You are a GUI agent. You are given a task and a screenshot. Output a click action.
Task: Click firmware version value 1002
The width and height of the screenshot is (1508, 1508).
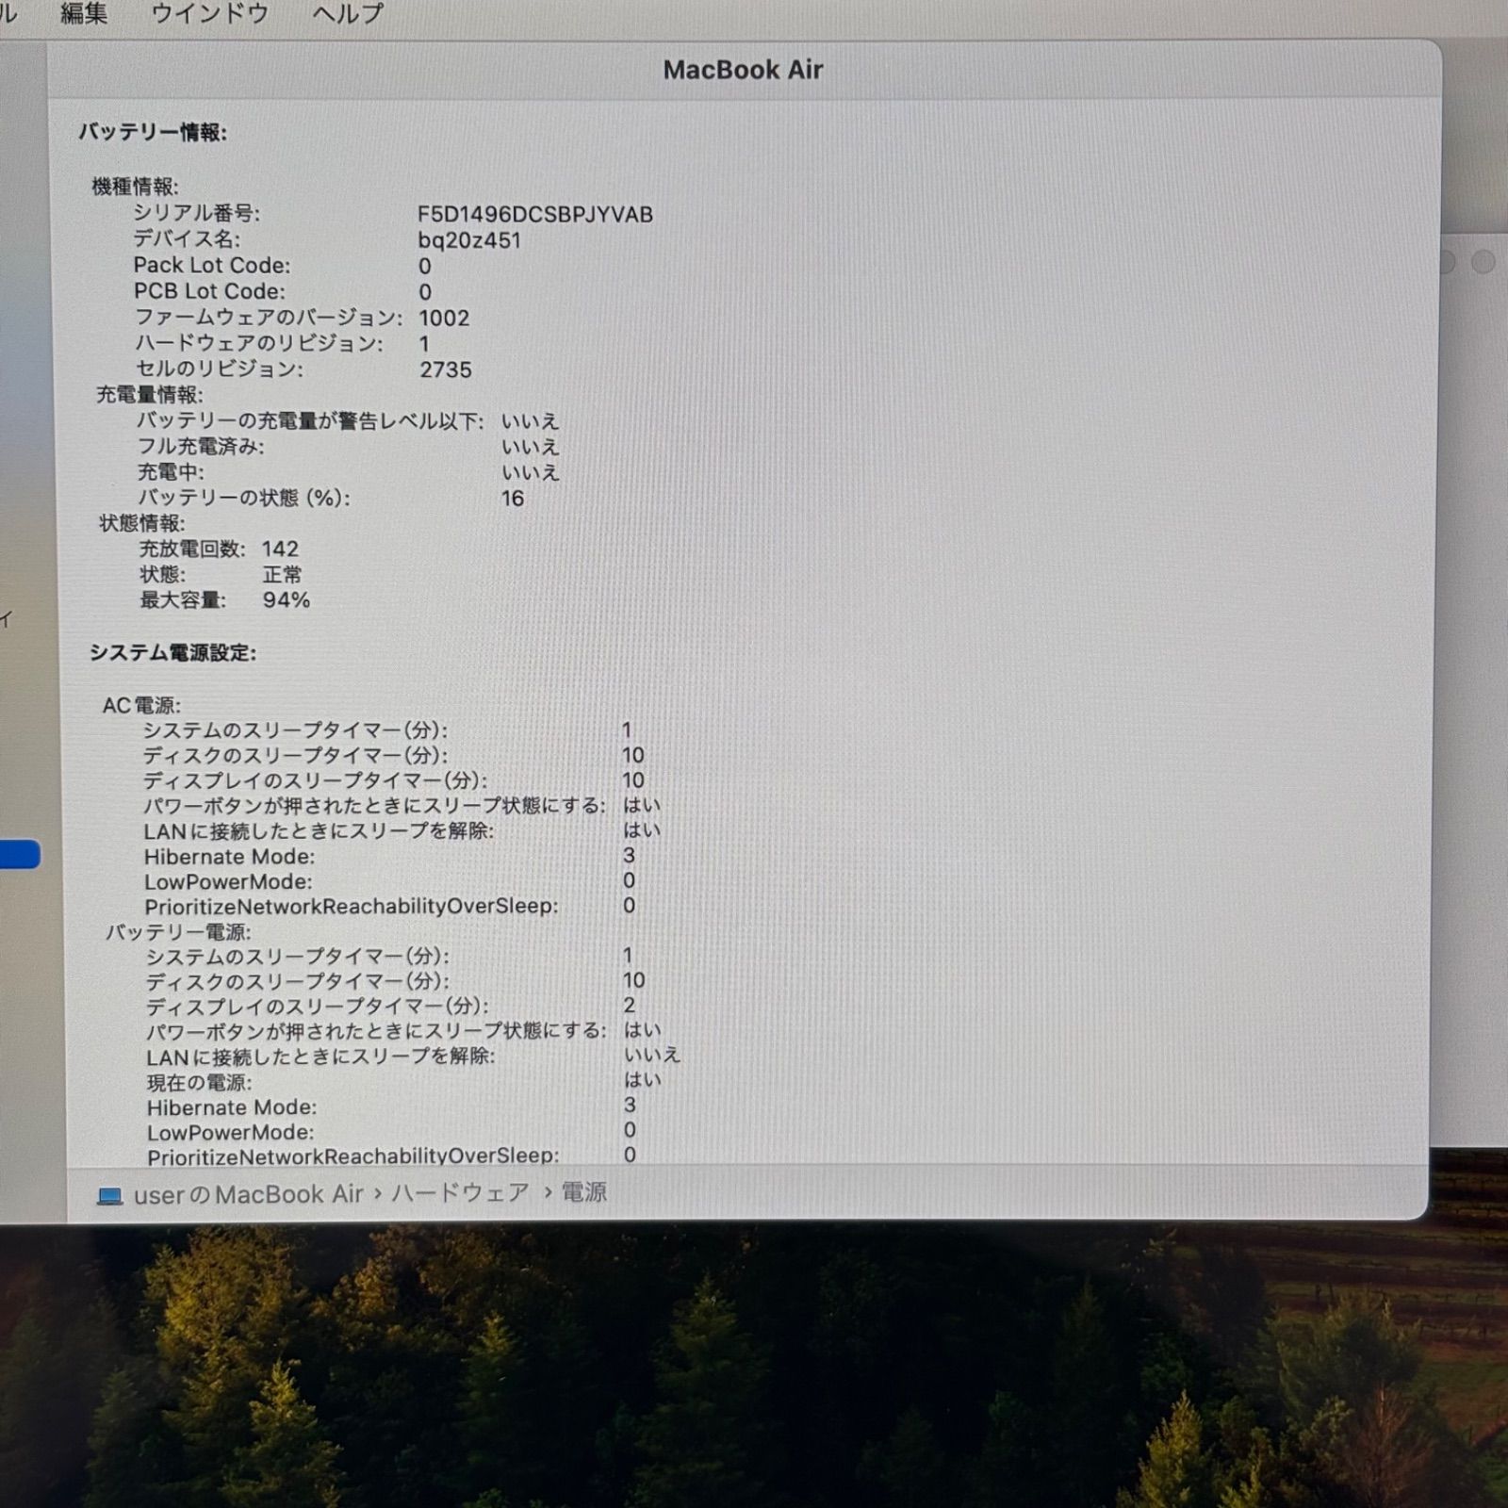(444, 318)
